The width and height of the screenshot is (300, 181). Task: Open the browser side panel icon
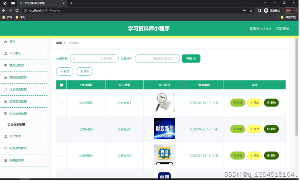pyautogui.click(x=259, y=11)
